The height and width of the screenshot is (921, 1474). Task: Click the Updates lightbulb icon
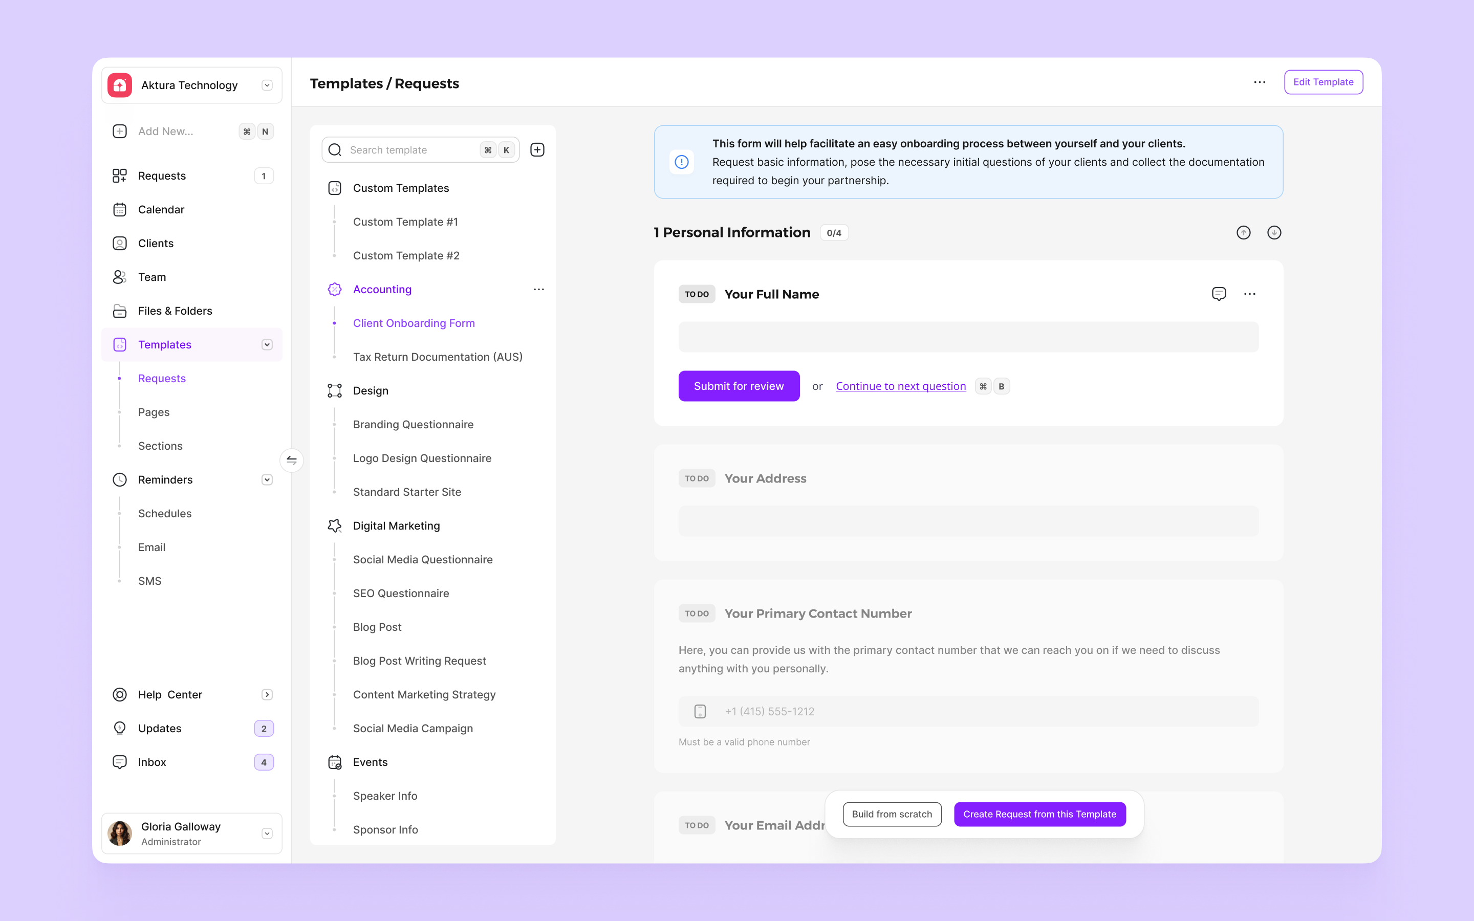pyautogui.click(x=120, y=729)
